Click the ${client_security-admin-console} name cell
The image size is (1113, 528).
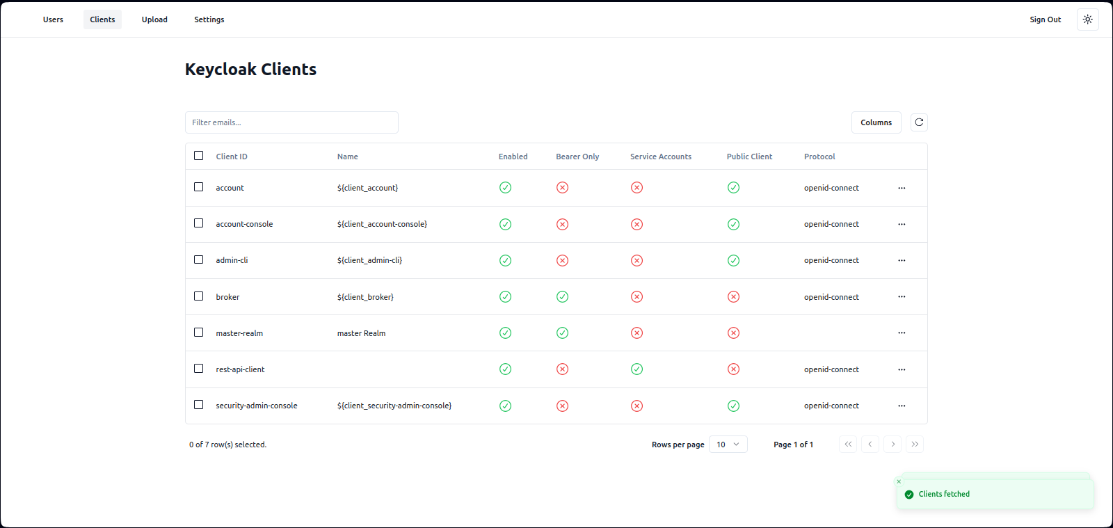pos(394,406)
